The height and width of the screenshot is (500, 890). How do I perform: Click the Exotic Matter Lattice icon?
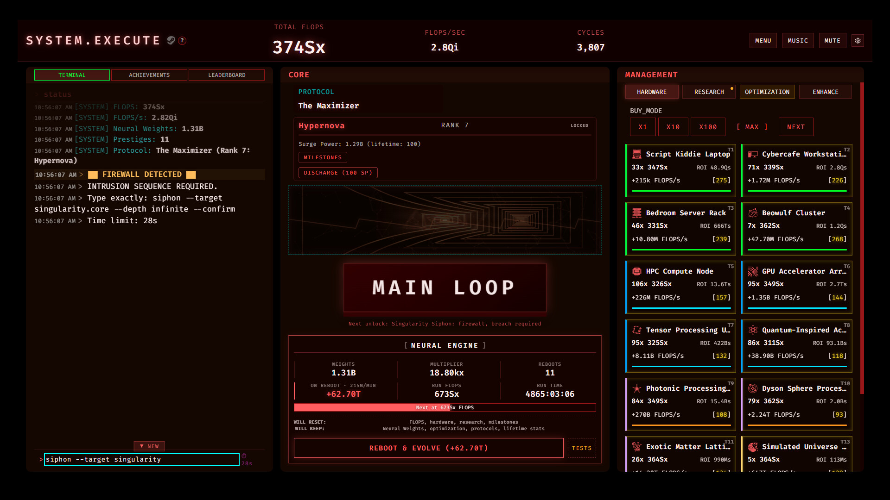click(x=637, y=447)
